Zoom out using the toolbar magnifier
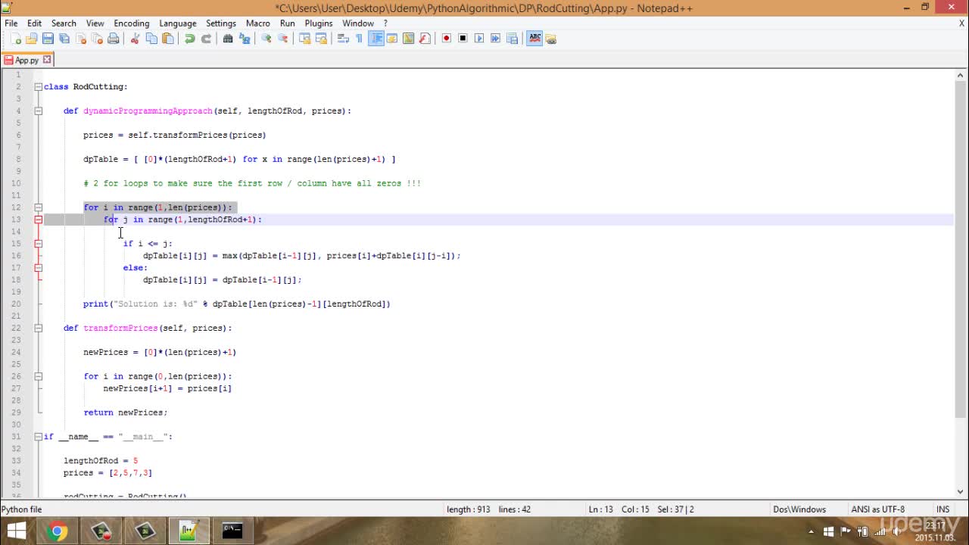The width and height of the screenshot is (969, 545). (283, 39)
